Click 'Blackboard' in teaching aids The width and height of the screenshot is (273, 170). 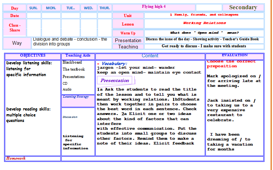(72, 62)
